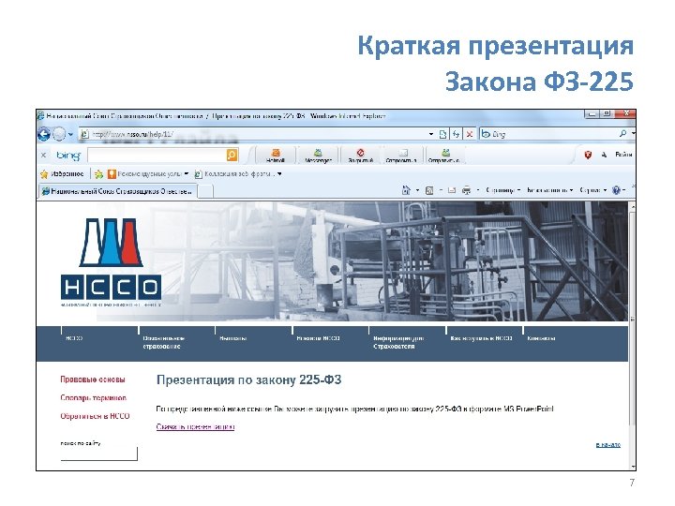
Task: Click Войти on the Bing toolbar
Action: pos(623,154)
